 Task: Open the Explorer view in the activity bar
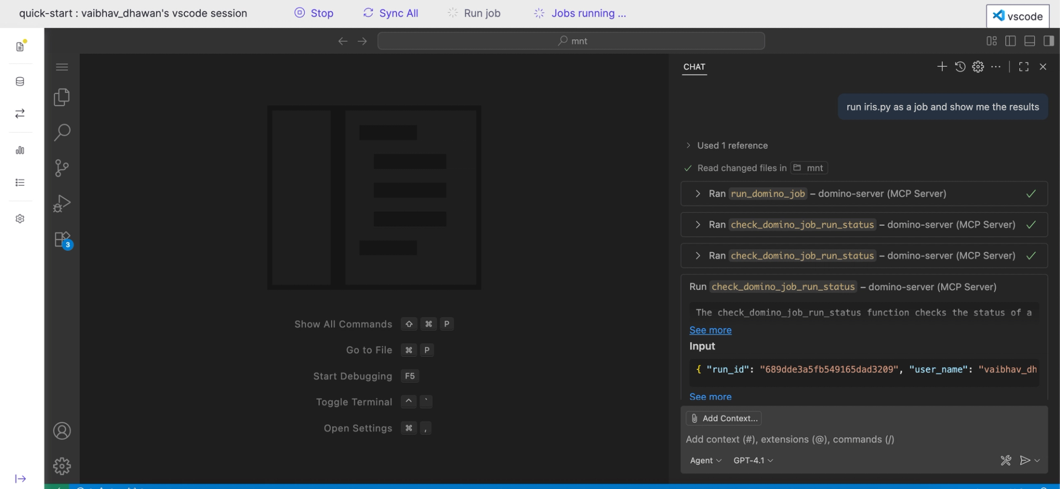[62, 97]
